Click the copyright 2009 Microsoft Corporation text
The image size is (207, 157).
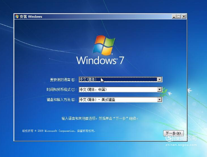[x=58, y=131]
